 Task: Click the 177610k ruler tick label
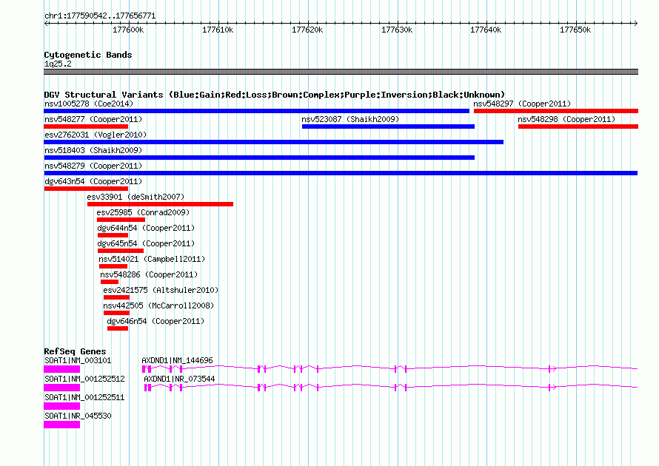pos(218,30)
